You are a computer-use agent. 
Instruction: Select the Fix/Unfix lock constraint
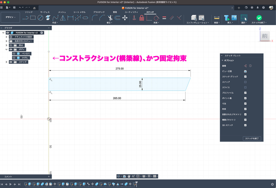(x=142, y=18)
